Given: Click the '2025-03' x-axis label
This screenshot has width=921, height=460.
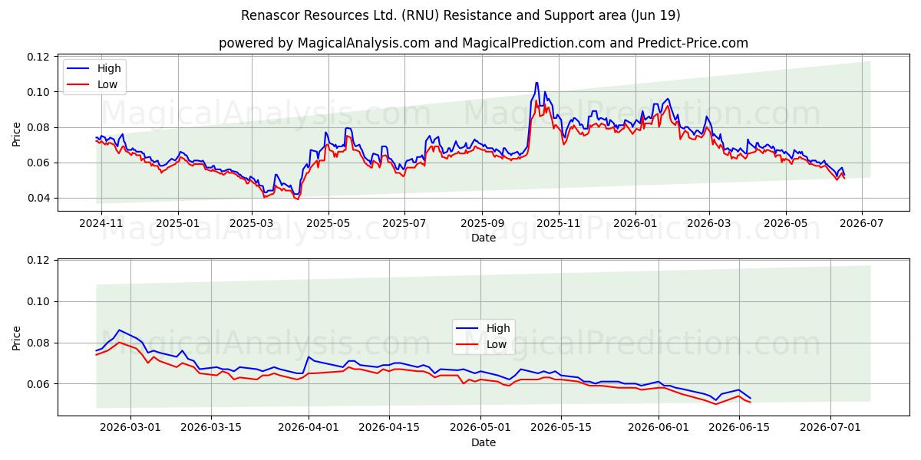Looking at the screenshot, I should (253, 223).
